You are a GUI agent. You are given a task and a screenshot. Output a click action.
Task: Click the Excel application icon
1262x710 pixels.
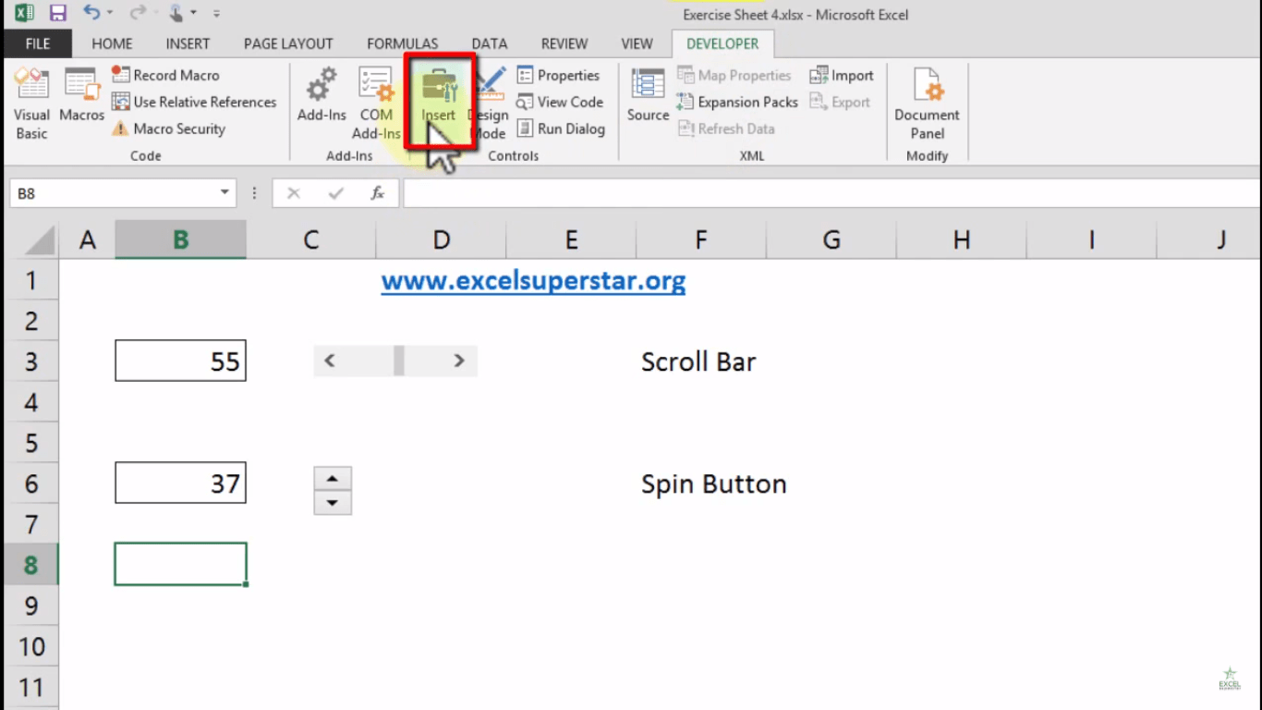[x=24, y=13]
